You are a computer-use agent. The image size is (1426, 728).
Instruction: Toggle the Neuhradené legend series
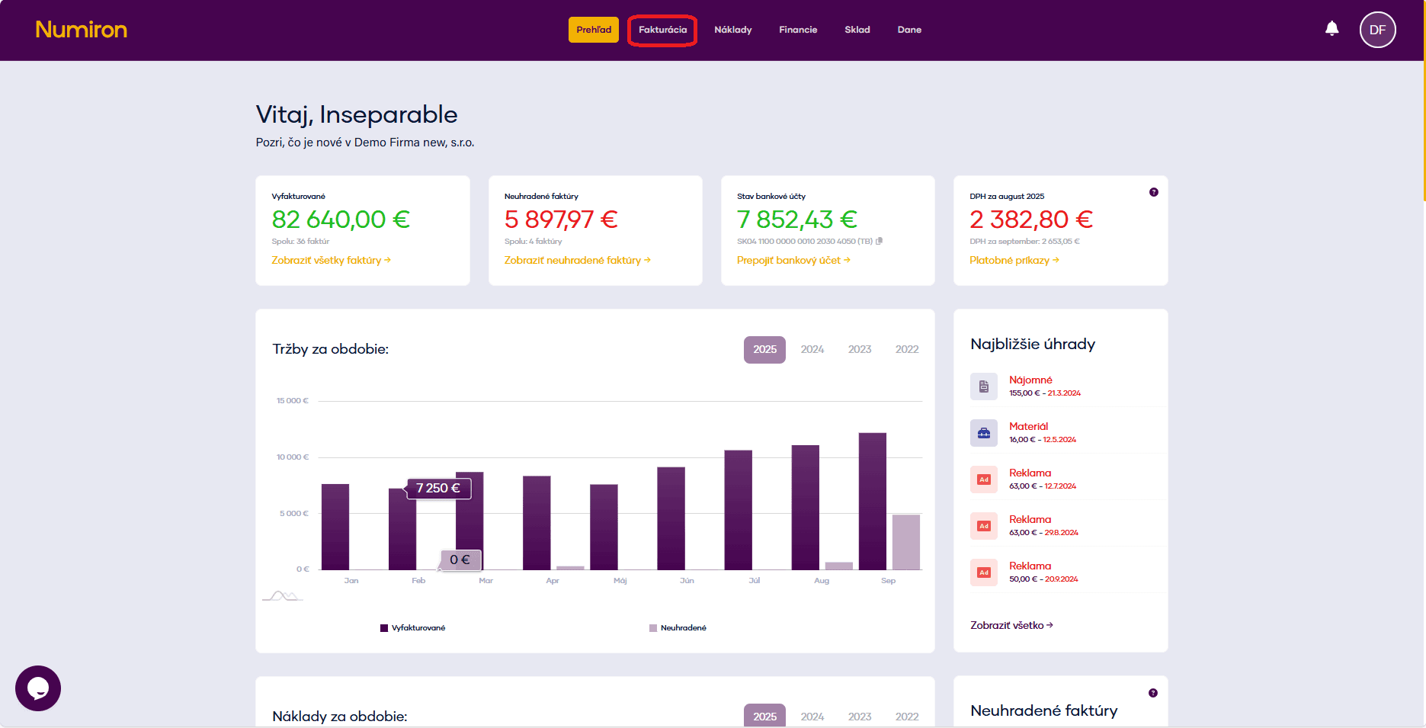coord(678,628)
